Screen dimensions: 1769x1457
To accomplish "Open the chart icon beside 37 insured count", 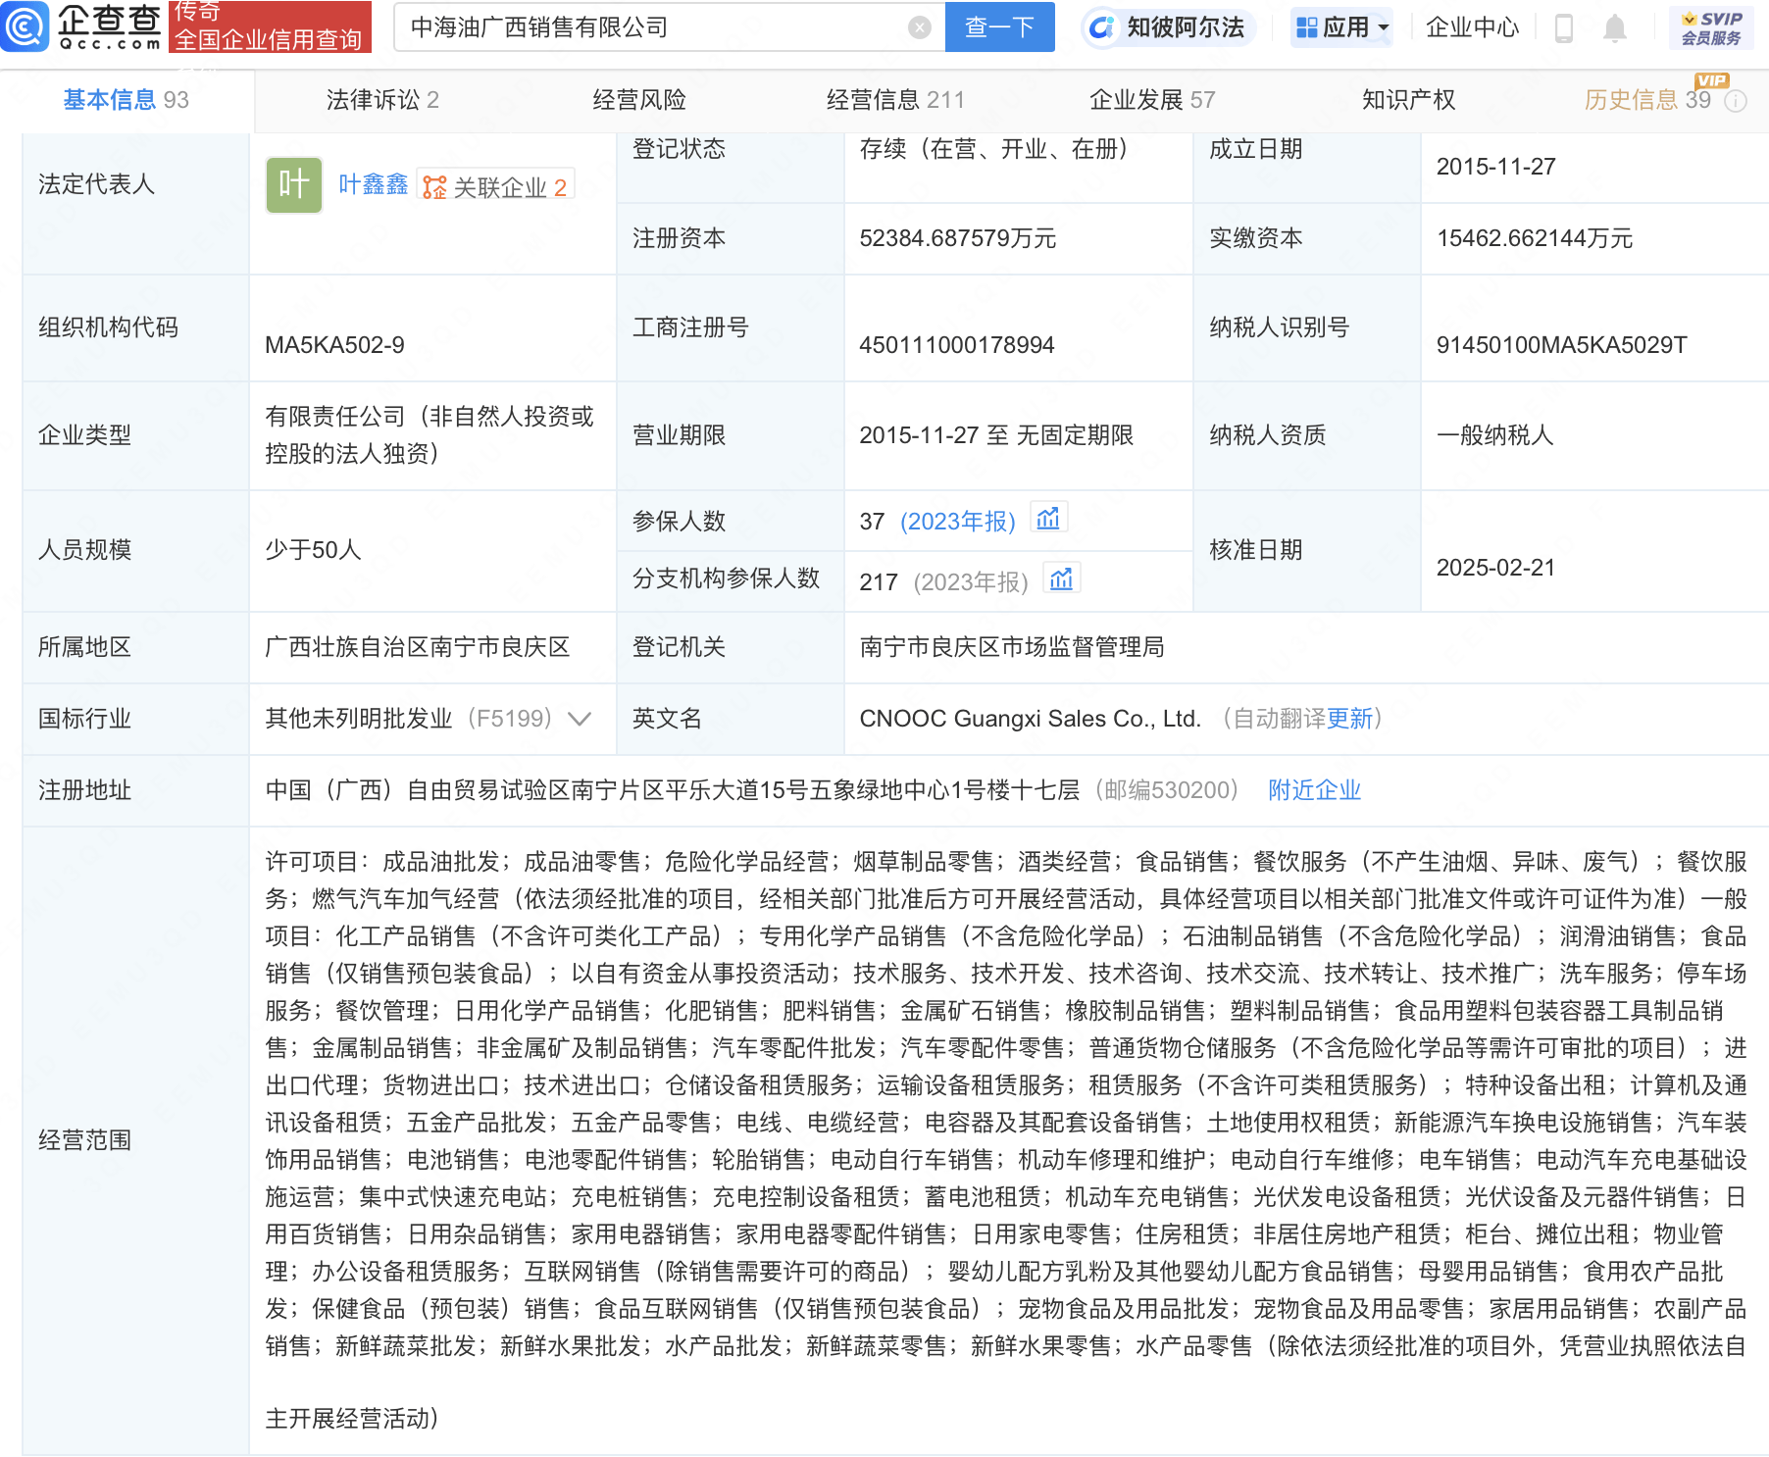I will [x=1048, y=518].
